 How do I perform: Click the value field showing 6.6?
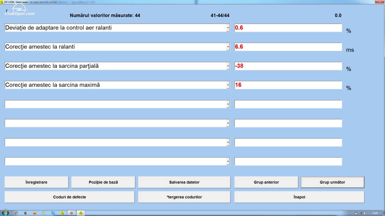click(288, 47)
